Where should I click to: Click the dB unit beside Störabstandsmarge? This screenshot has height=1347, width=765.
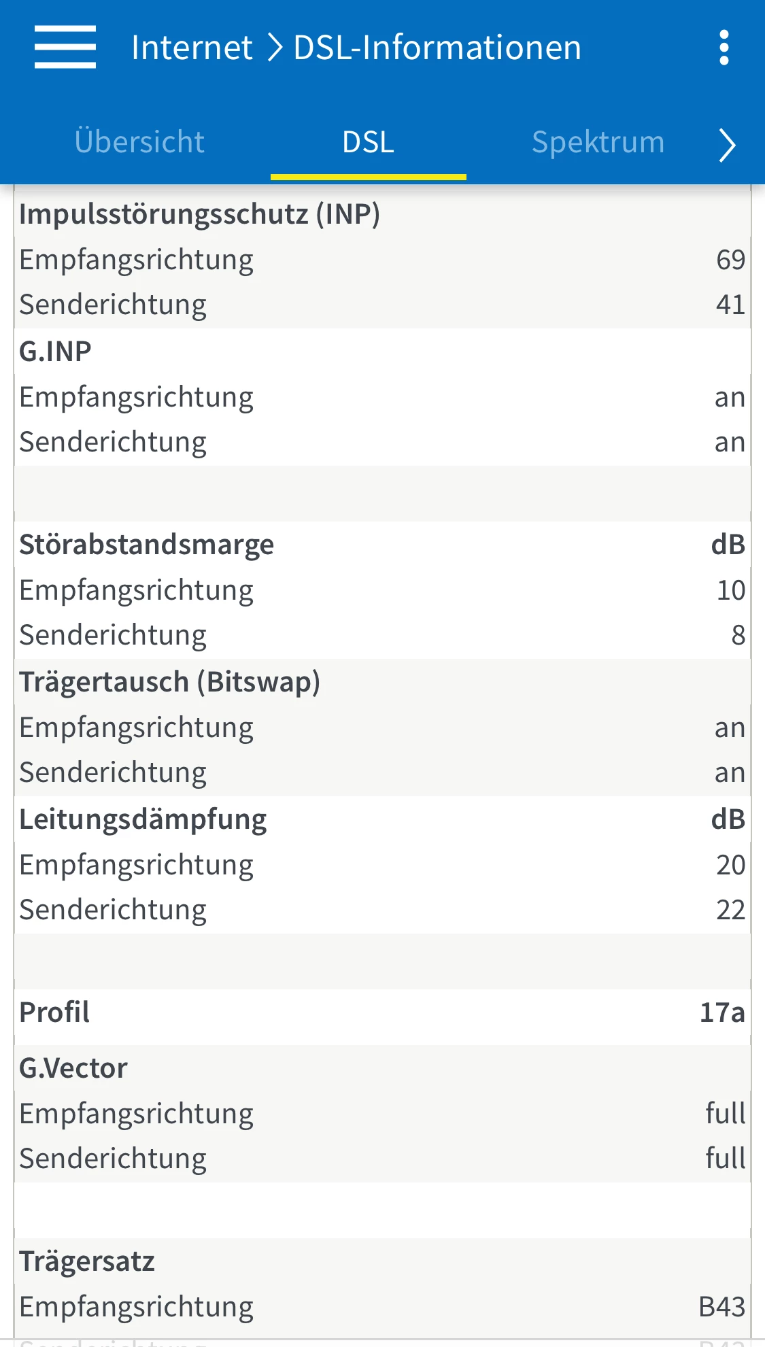point(728,545)
